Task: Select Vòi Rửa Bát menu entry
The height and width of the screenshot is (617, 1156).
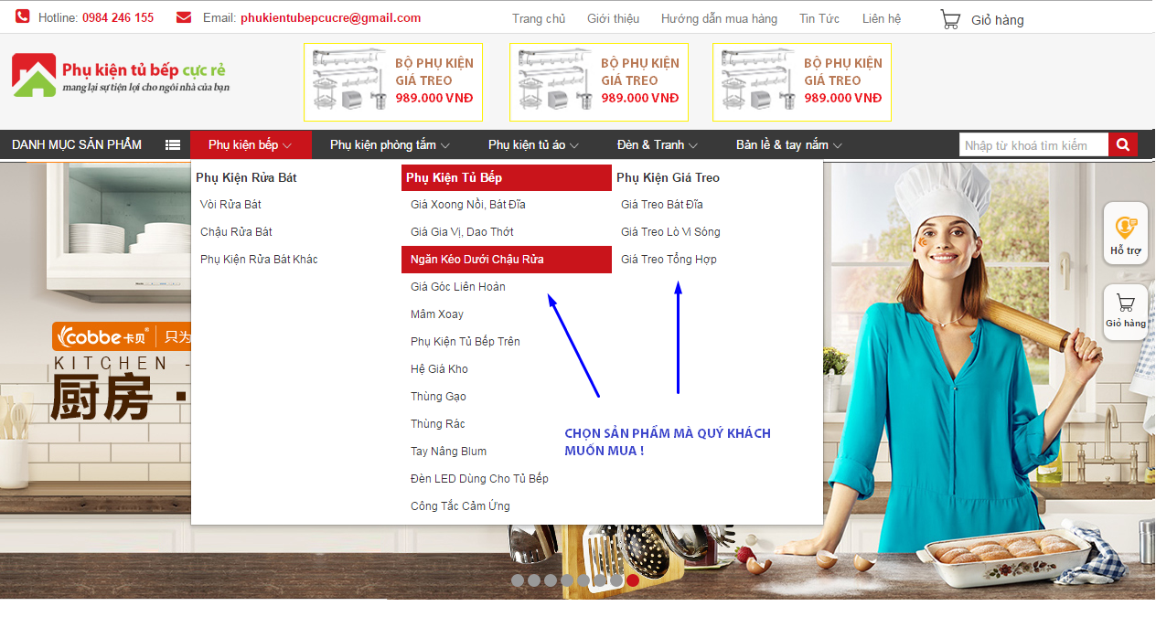Action: click(x=230, y=205)
